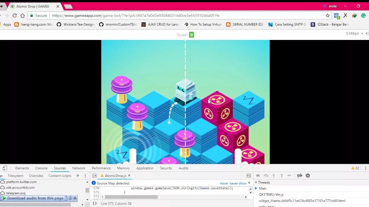The height and width of the screenshot is (207, 369).
Task: Click the play icon on Download audio bar
Action: (x=4, y=198)
